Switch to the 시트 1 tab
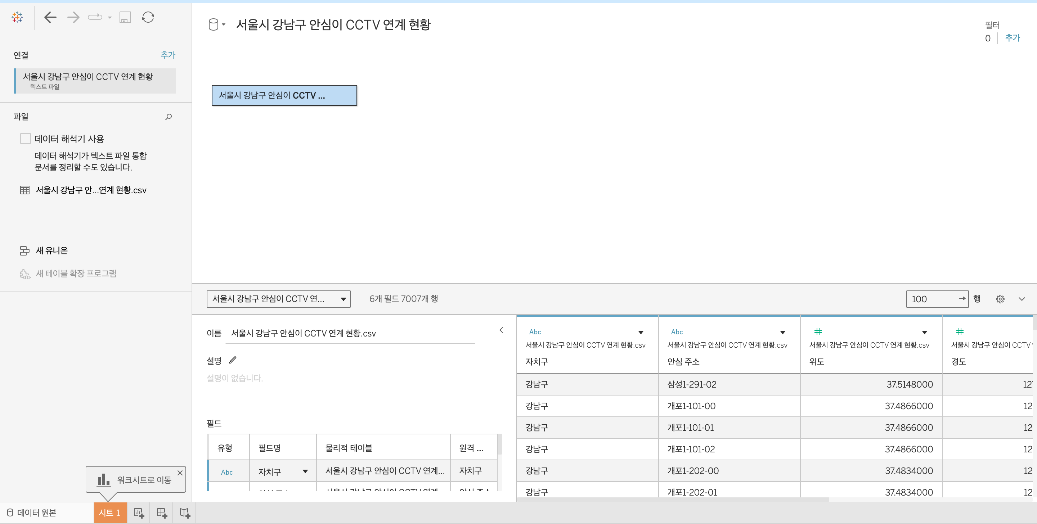This screenshot has height=524, width=1037. (x=110, y=513)
